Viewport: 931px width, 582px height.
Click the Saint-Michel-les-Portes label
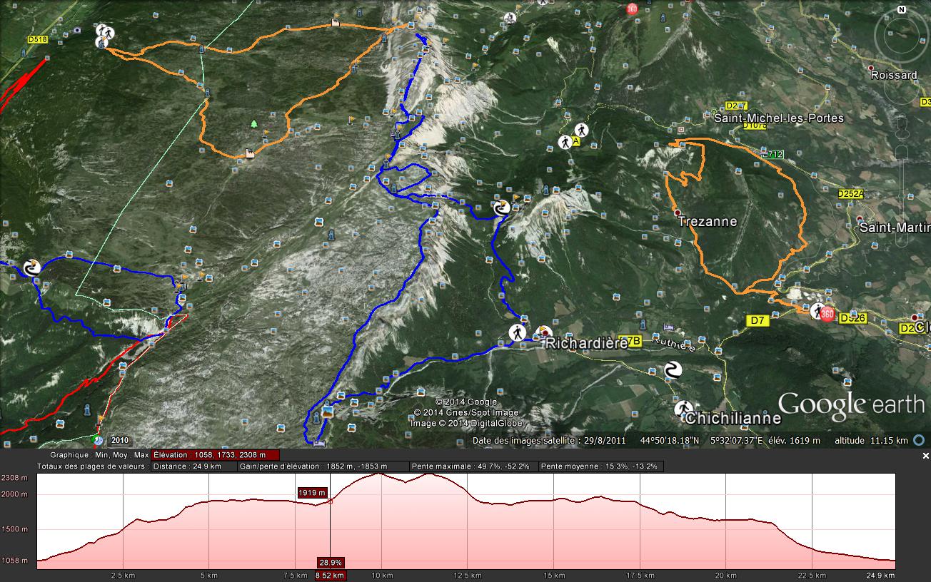pos(779,118)
